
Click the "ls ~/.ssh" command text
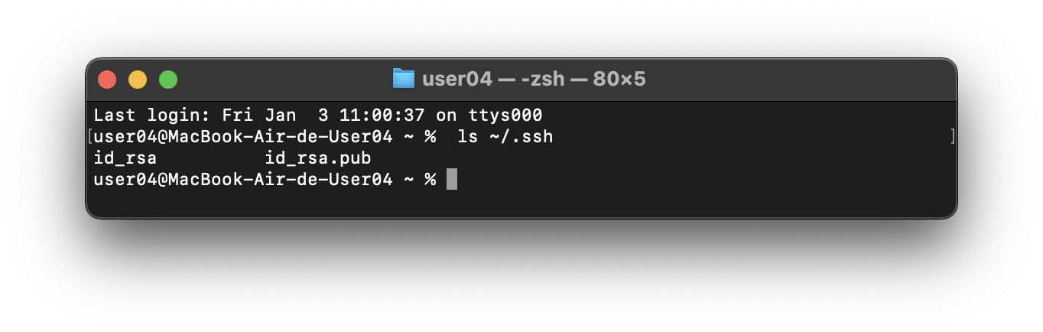[x=505, y=137]
